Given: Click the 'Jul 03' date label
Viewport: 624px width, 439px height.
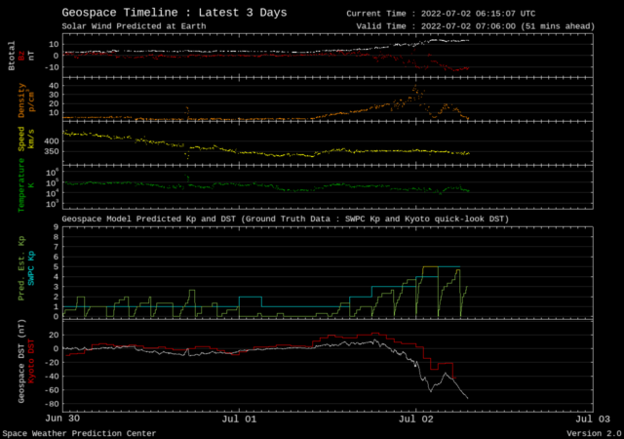Looking at the screenshot, I should [593, 419].
